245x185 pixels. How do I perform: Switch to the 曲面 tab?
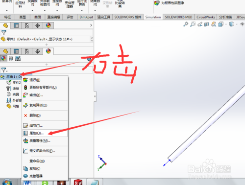(38, 17)
